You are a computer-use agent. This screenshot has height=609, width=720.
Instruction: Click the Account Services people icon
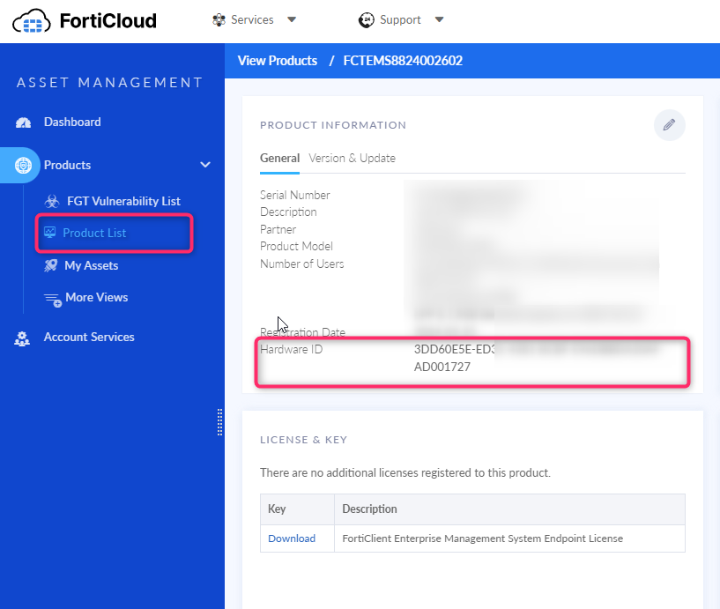22,338
